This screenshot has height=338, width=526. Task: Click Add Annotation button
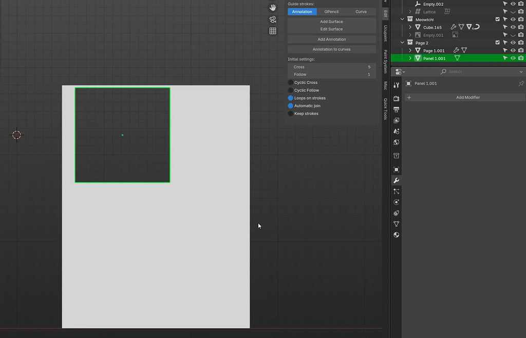(x=331, y=39)
